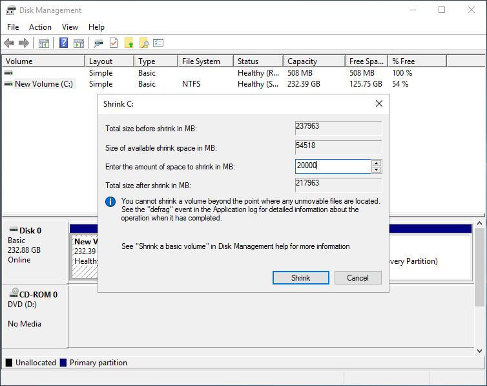Open the View menu
The image size is (487, 386).
click(70, 27)
